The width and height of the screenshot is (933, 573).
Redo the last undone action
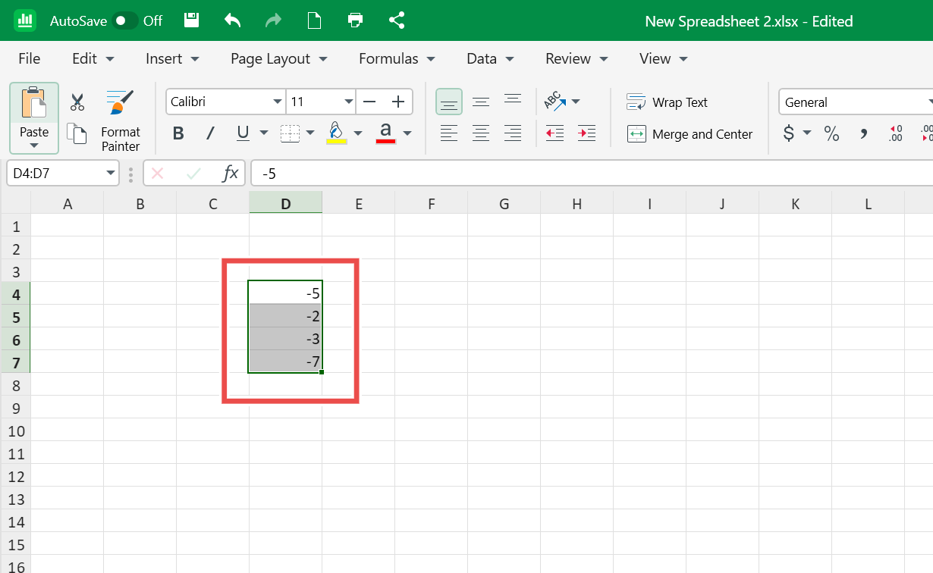[273, 20]
